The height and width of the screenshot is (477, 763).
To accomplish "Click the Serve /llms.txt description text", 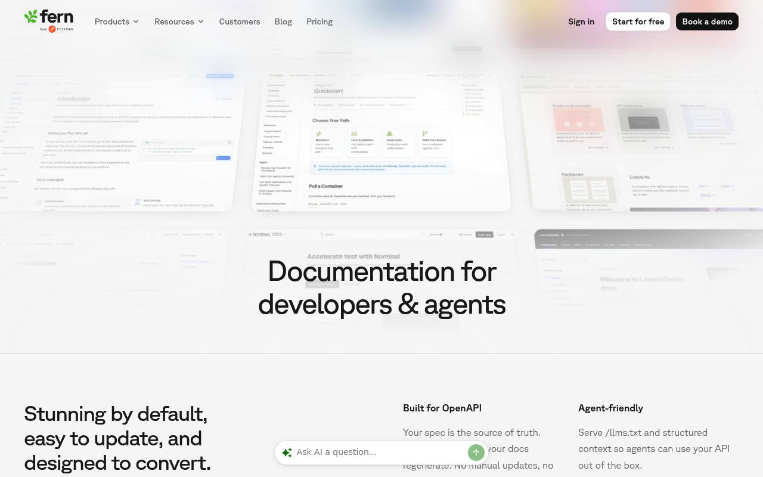I will (654, 448).
